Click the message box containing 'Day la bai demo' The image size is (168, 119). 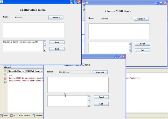[x=23, y=46]
